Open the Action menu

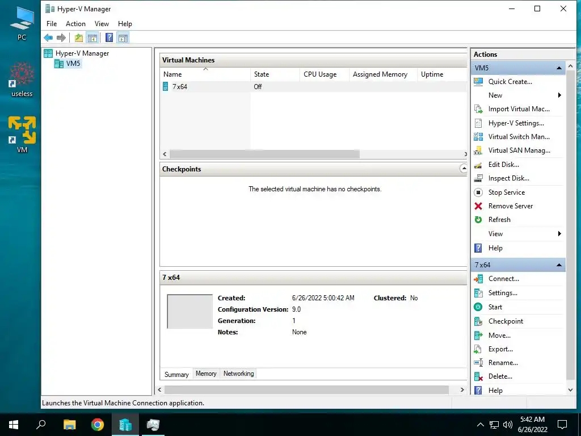point(75,24)
